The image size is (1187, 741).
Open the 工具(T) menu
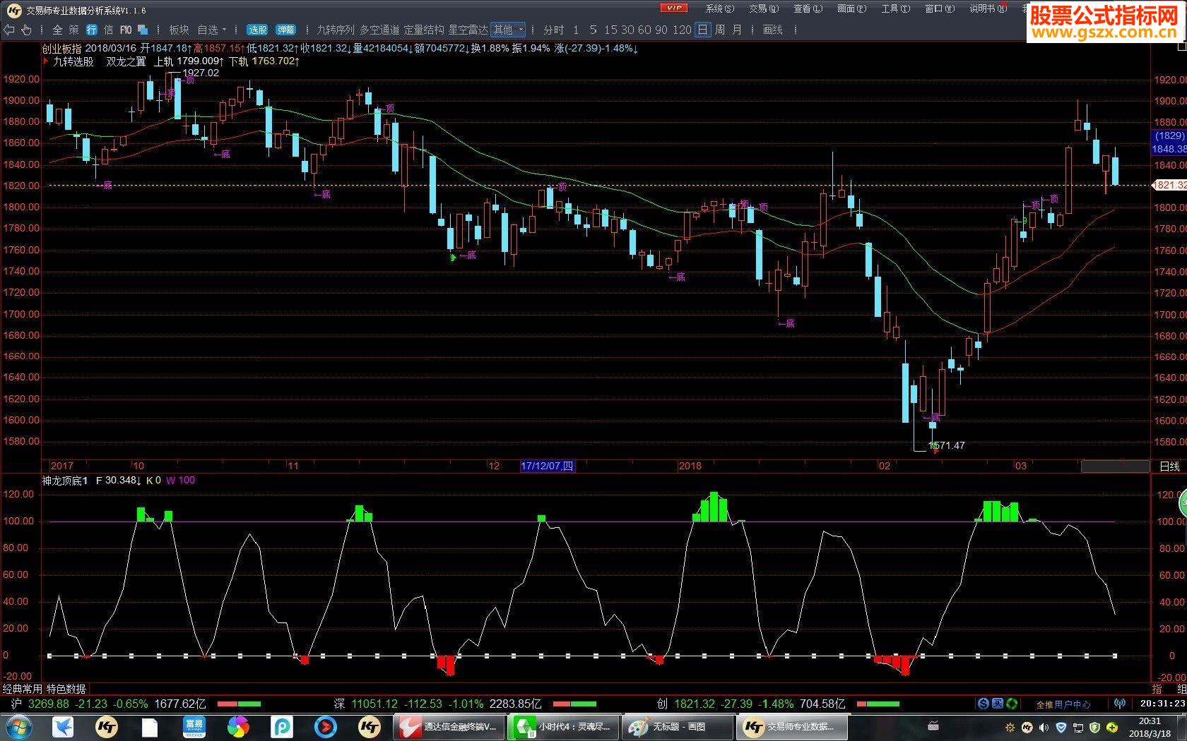tap(895, 8)
